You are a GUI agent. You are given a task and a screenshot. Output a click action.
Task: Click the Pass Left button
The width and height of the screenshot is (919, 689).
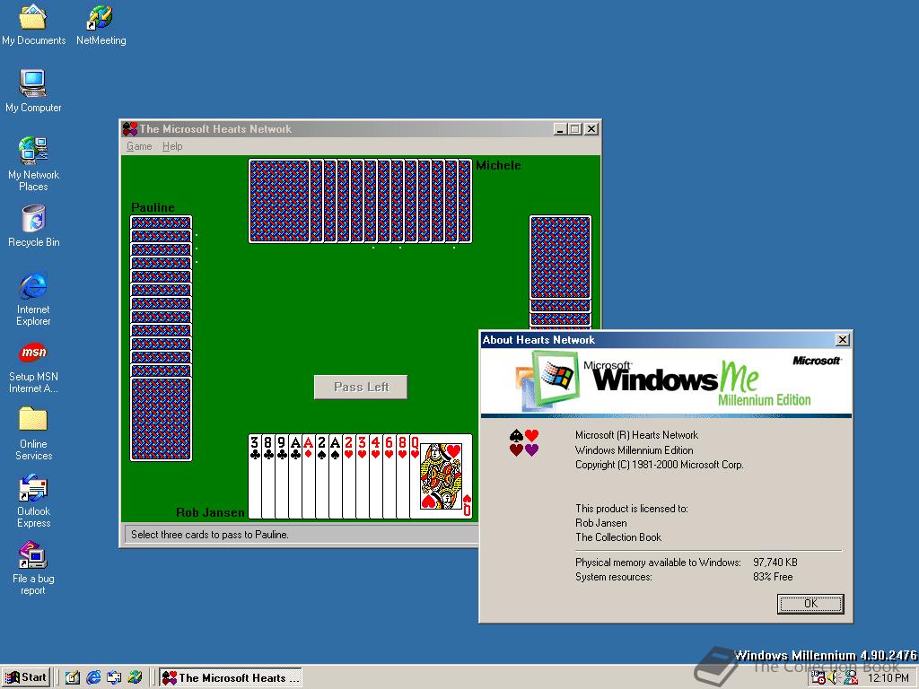pyautogui.click(x=361, y=387)
